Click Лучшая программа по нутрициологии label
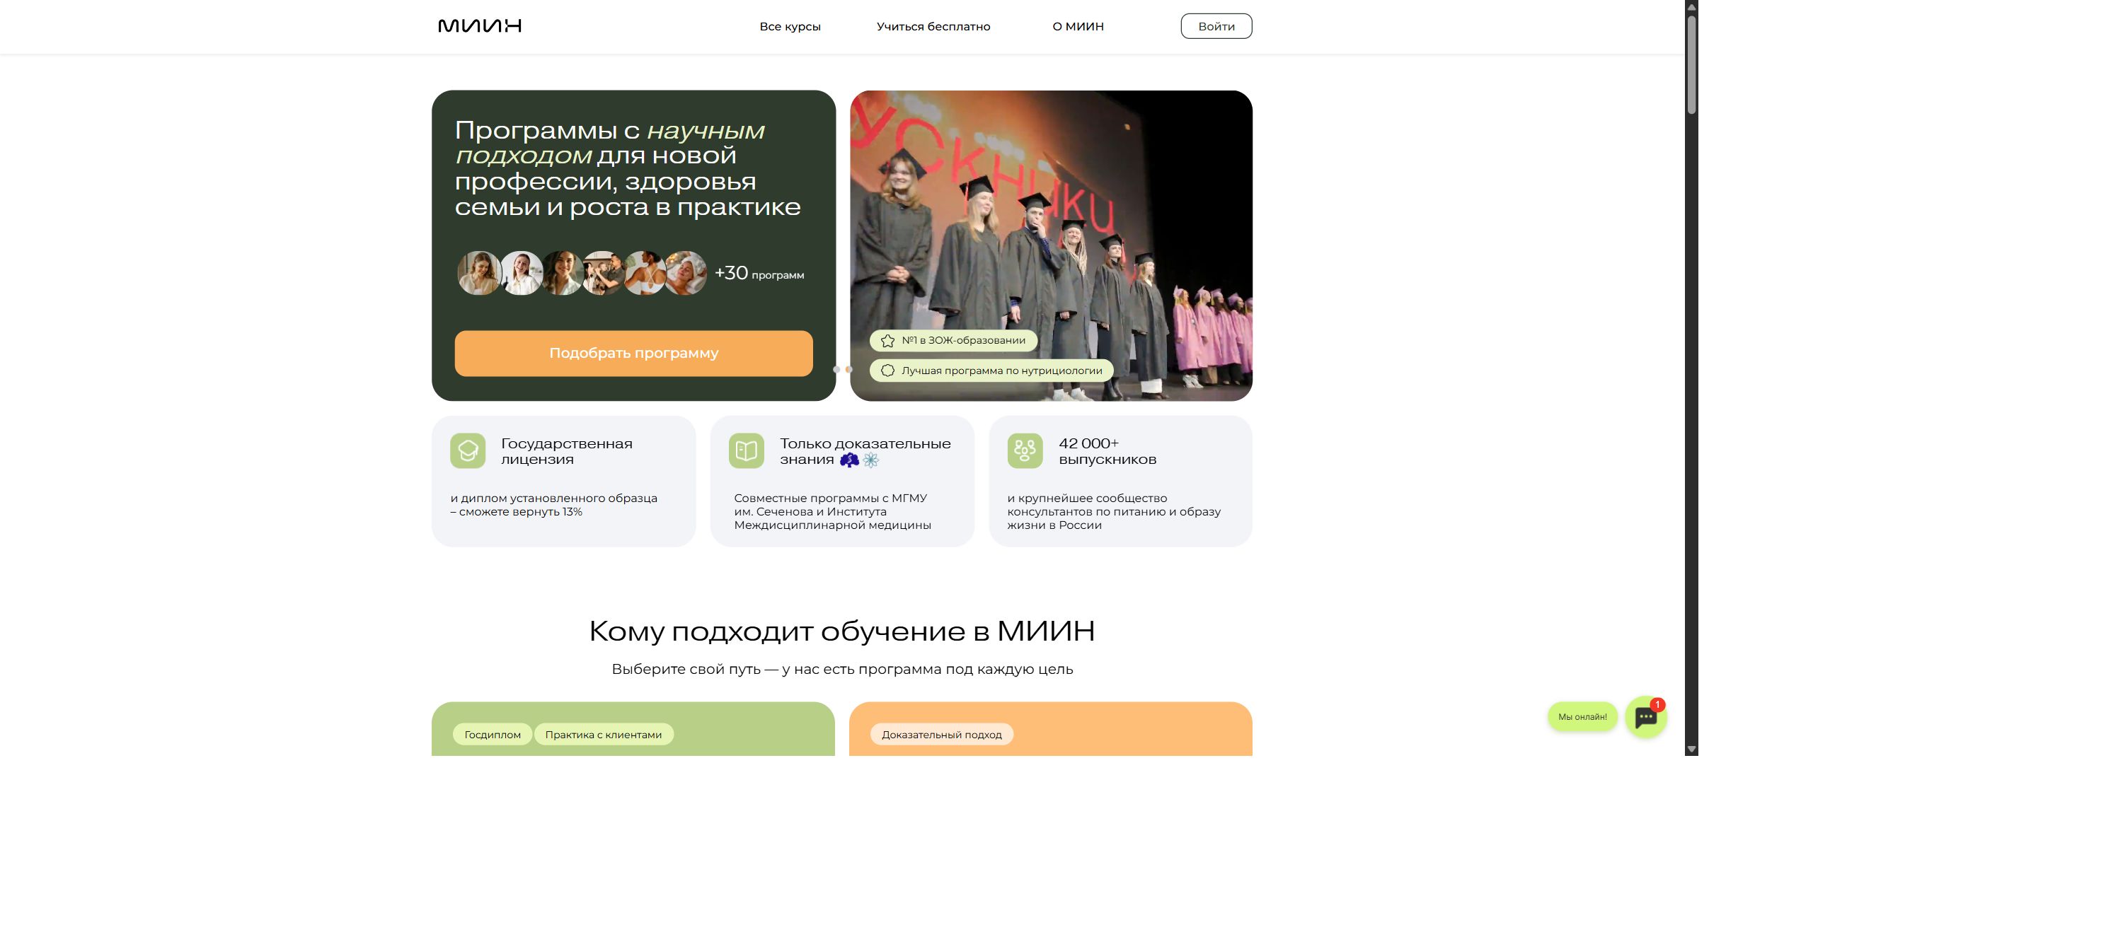 pyautogui.click(x=1001, y=371)
